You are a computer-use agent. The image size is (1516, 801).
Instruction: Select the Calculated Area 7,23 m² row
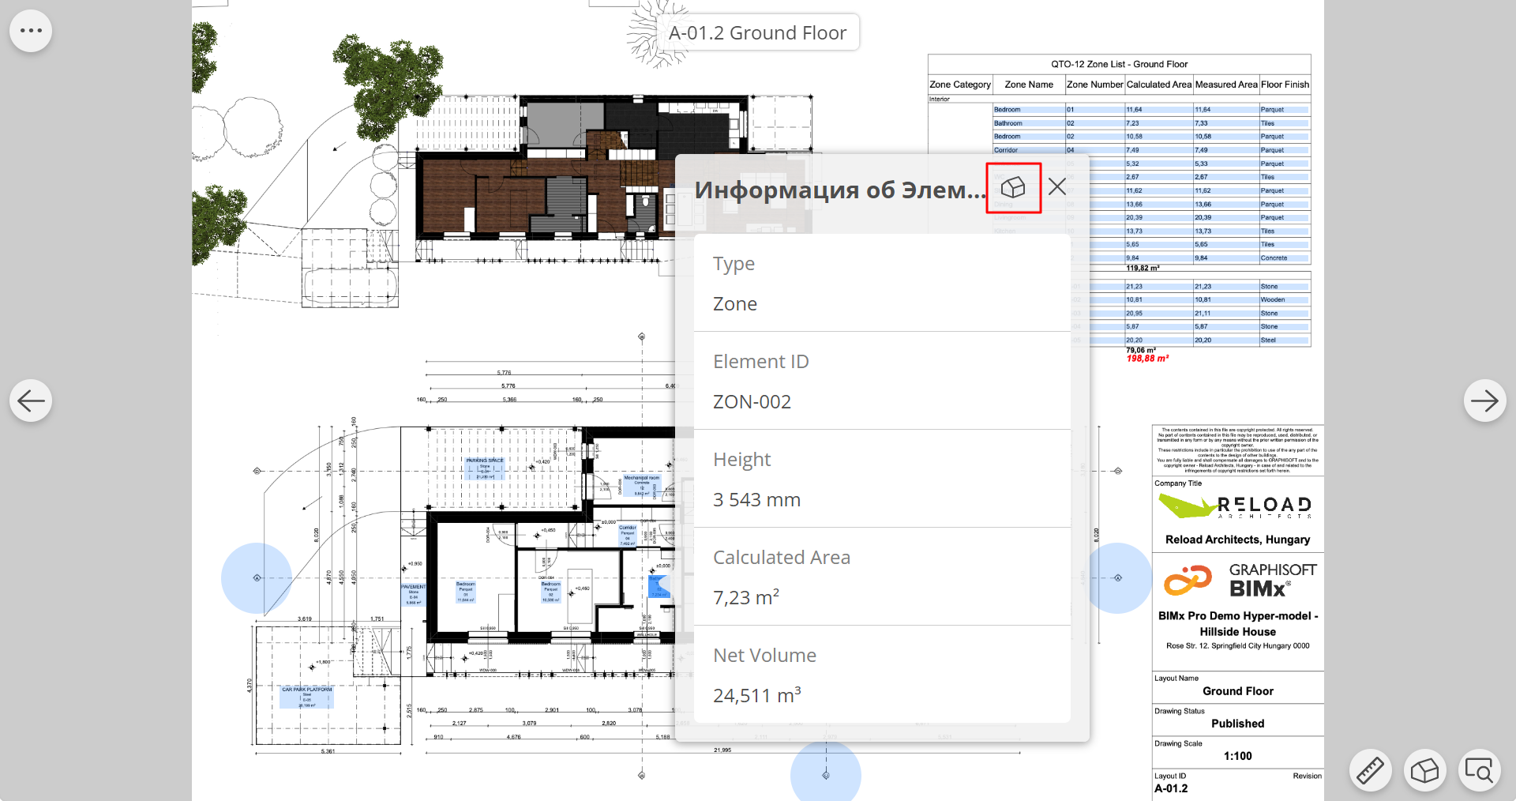[x=882, y=577]
